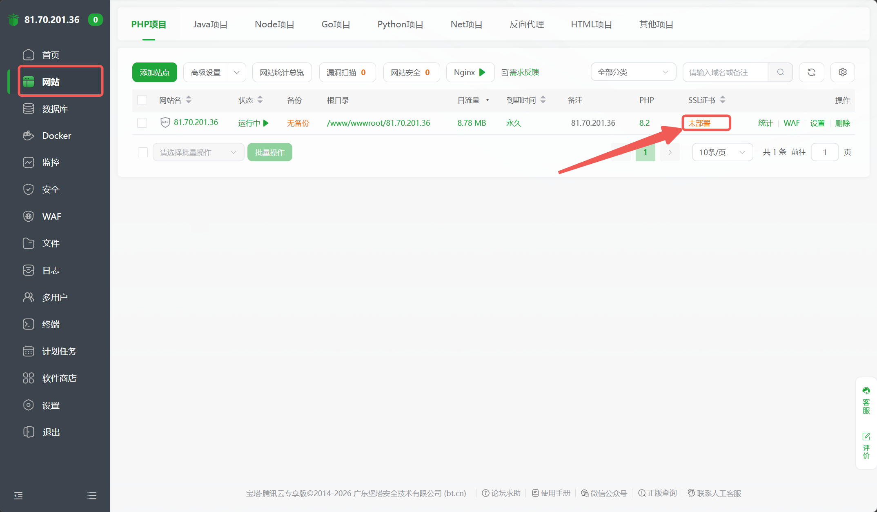
Task: Open the 10条/页 page size dropdown
Action: [722, 152]
